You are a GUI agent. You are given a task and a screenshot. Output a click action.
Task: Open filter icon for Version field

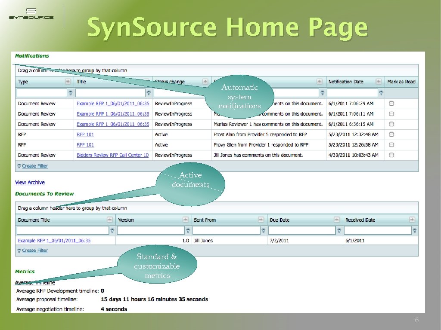coord(188,230)
